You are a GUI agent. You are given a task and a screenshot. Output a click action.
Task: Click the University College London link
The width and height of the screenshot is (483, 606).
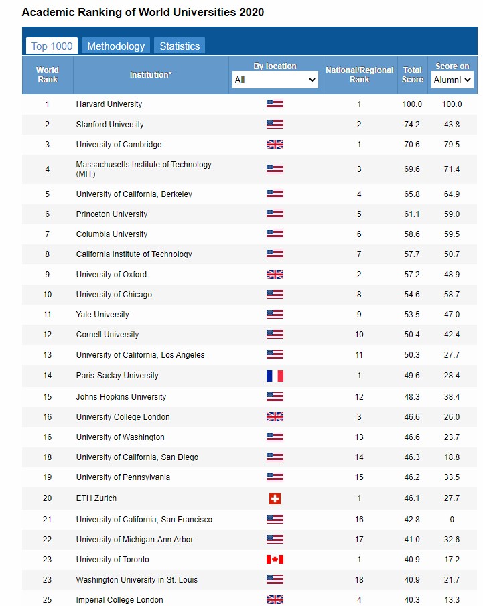click(x=123, y=417)
